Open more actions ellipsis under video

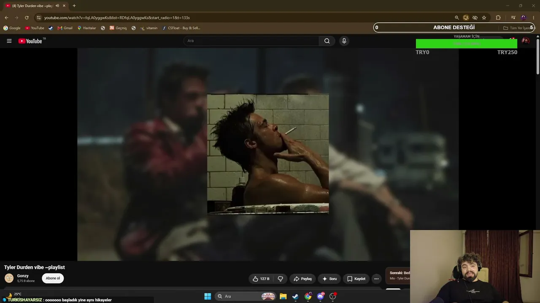(x=376, y=279)
